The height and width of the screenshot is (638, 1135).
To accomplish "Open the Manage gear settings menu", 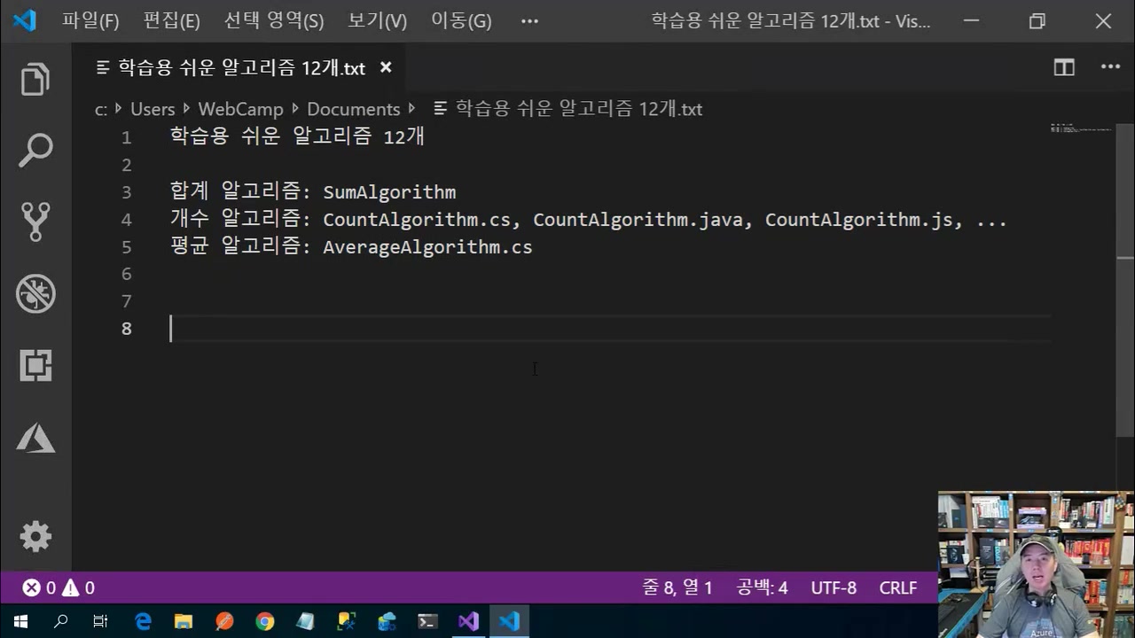I will 35,536.
